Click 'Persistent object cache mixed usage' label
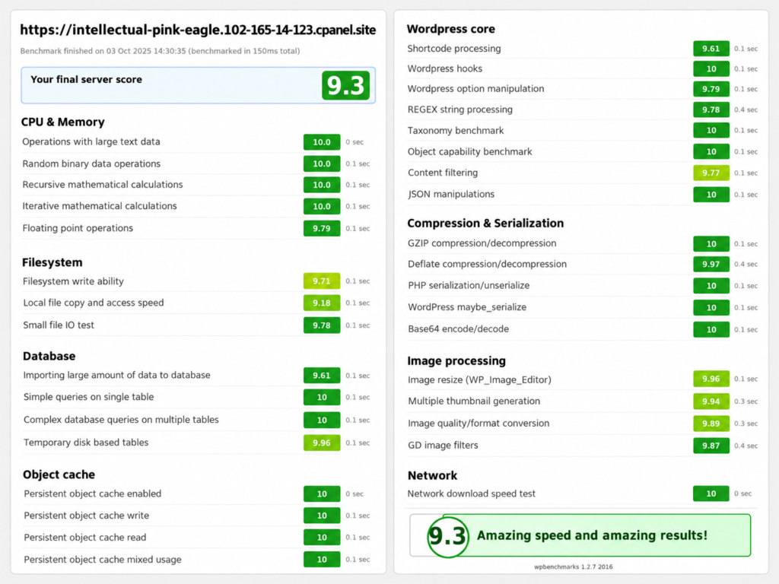The width and height of the screenshot is (779, 584). click(x=103, y=560)
